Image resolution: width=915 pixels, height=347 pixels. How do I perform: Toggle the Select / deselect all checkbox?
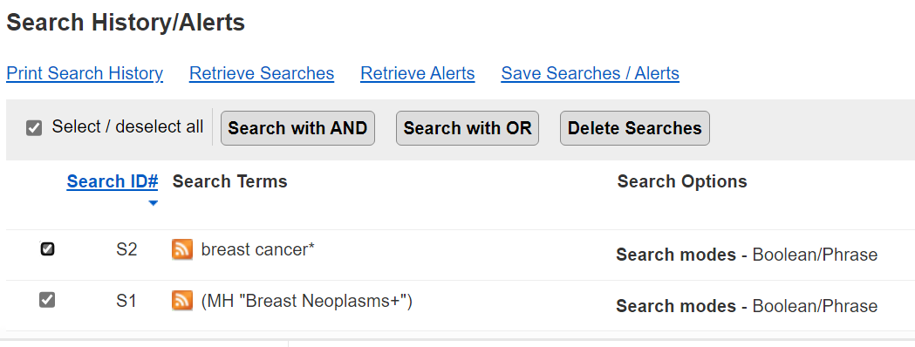[x=34, y=127]
